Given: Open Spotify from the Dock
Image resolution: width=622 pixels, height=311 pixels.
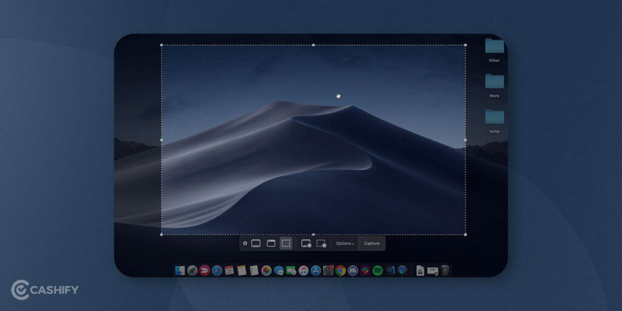Looking at the screenshot, I should pyautogui.click(x=378, y=270).
